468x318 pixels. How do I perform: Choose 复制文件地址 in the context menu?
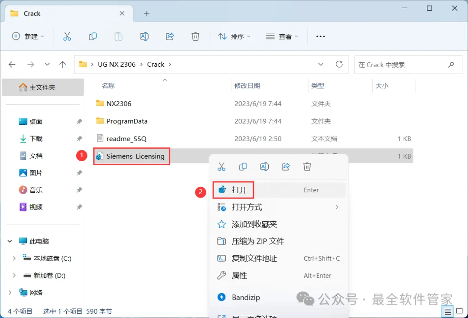(279, 258)
